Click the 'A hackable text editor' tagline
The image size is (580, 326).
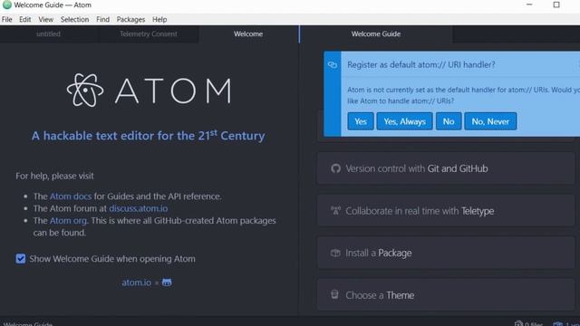point(149,136)
